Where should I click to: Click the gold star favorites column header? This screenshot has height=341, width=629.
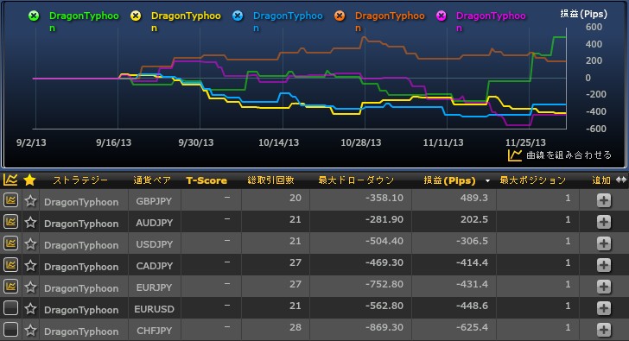click(x=29, y=180)
